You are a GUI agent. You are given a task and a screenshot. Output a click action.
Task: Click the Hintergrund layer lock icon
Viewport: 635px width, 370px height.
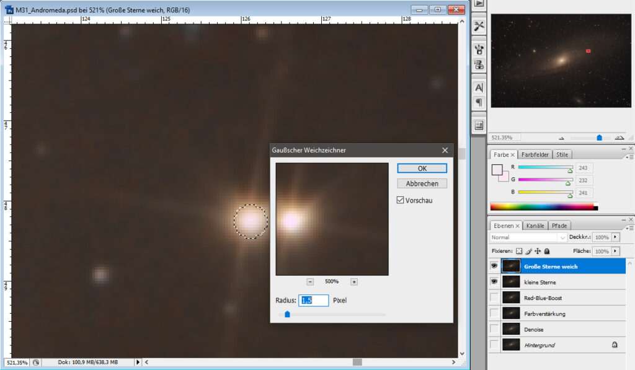[615, 345]
